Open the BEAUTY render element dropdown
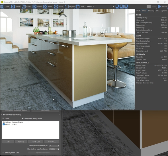 point(113,7)
